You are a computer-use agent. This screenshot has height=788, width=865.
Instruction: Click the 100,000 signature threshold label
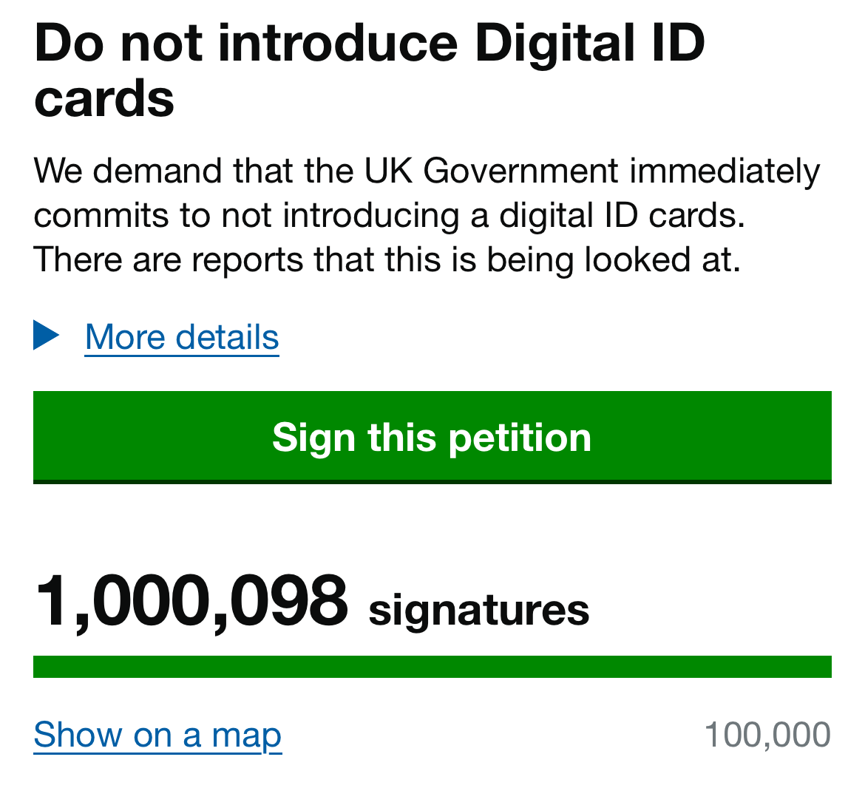tap(767, 735)
